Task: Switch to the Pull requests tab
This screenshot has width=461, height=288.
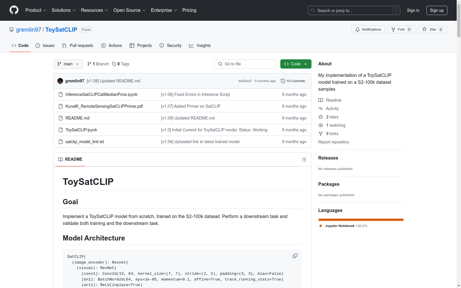Action: point(78,46)
